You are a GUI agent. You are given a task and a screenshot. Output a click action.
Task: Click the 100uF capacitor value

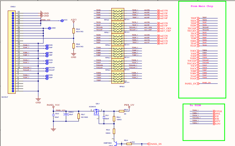(71, 114)
